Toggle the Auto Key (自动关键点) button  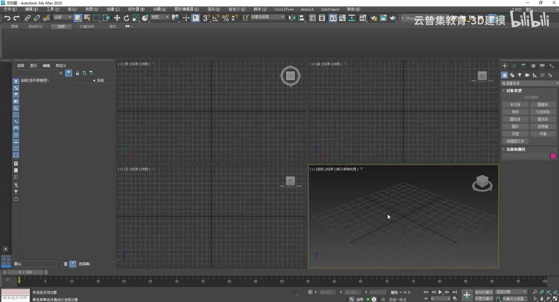(483, 292)
